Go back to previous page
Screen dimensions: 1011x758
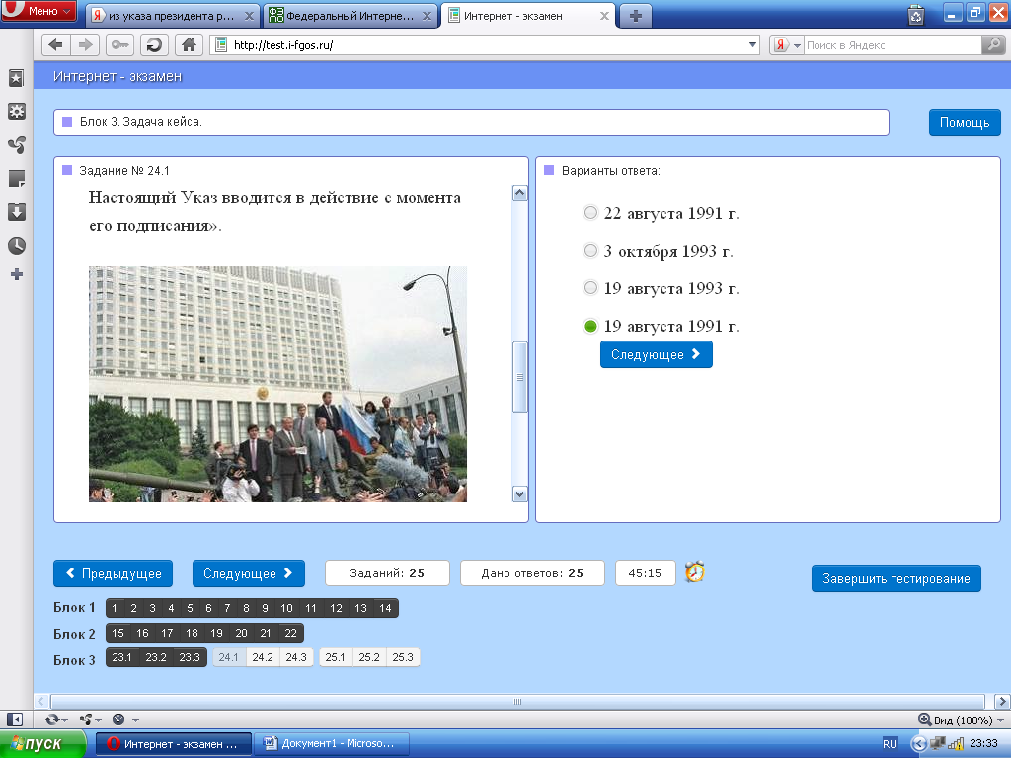tap(56, 45)
